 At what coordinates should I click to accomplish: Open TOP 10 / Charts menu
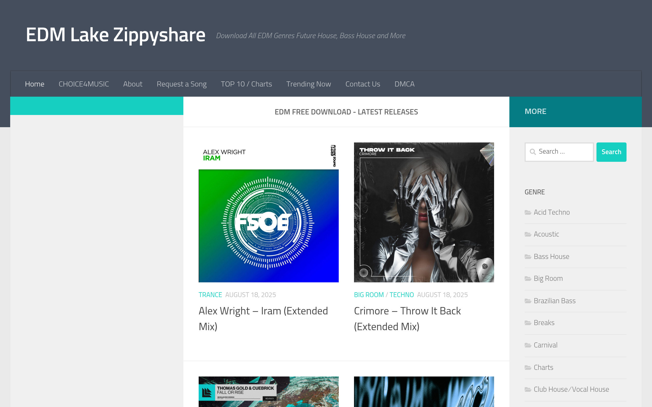coord(246,84)
